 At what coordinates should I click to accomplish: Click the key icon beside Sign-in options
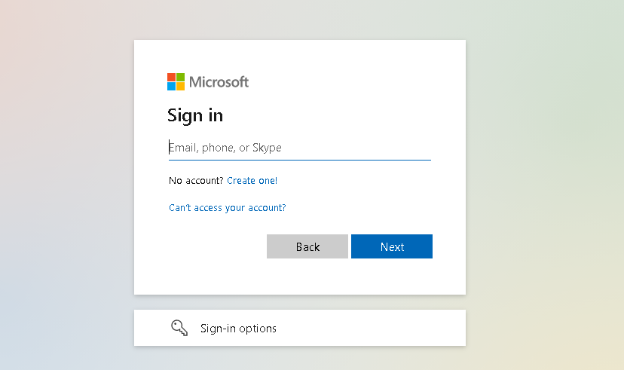[179, 328]
